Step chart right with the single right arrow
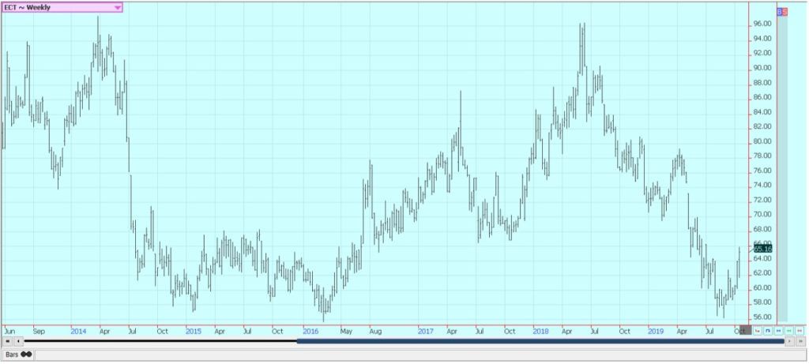The width and height of the screenshot is (809, 364). tap(789, 341)
